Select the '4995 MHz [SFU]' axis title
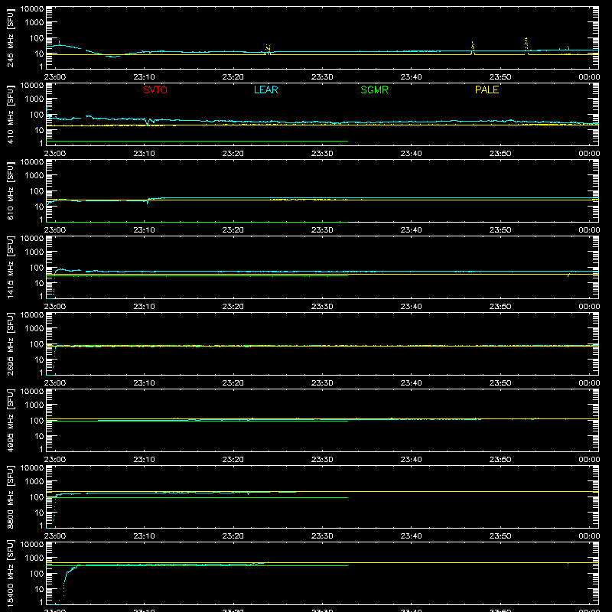Image resolution: width=612 pixels, height=612 pixels. coord(11,420)
